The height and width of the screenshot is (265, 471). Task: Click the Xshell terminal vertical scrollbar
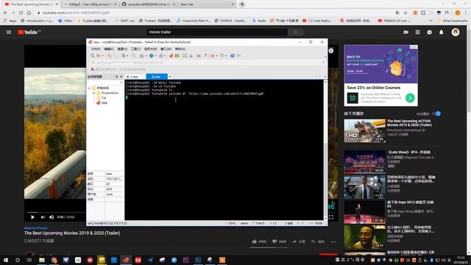click(325, 150)
